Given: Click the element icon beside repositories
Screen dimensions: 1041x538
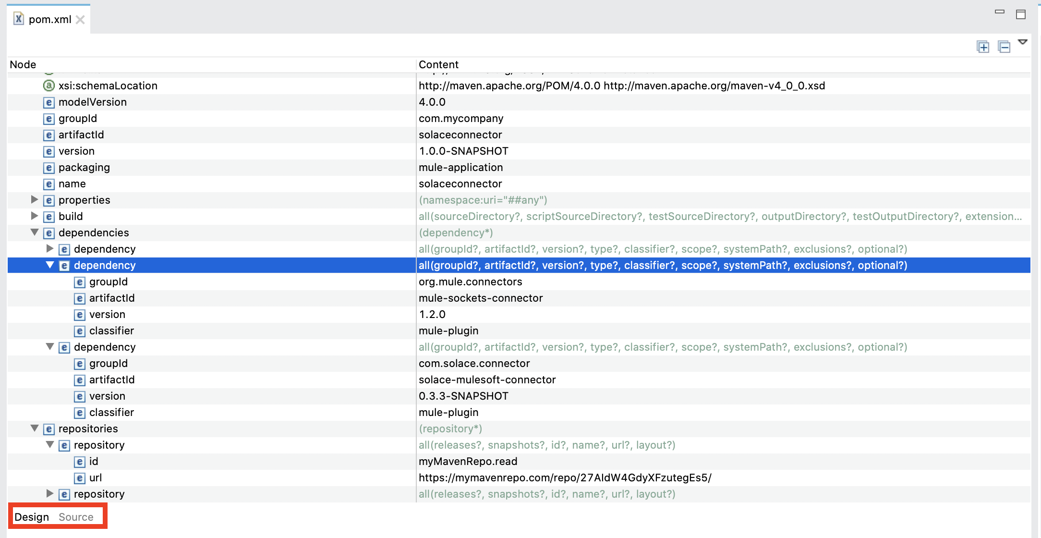Looking at the screenshot, I should [48, 428].
